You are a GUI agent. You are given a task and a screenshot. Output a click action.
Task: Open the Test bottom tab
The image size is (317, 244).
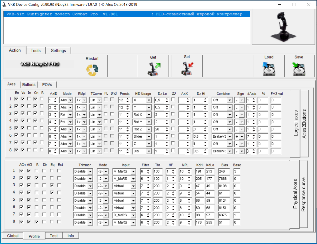click(54, 236)
